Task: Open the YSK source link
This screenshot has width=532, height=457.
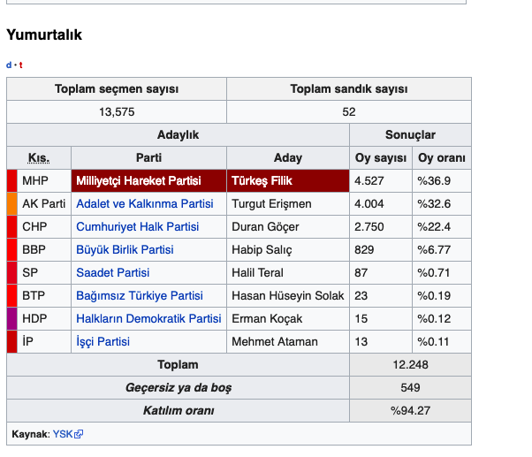Action: pos(63,434)
